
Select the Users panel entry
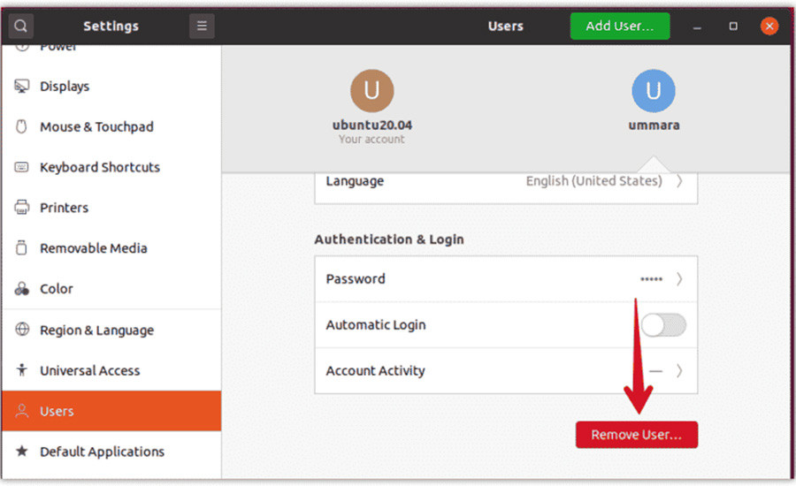tap(111, 411)
